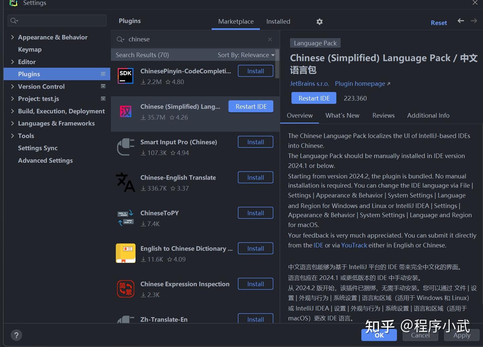Click the ChineseToPY plugin icon

[125, 218]
